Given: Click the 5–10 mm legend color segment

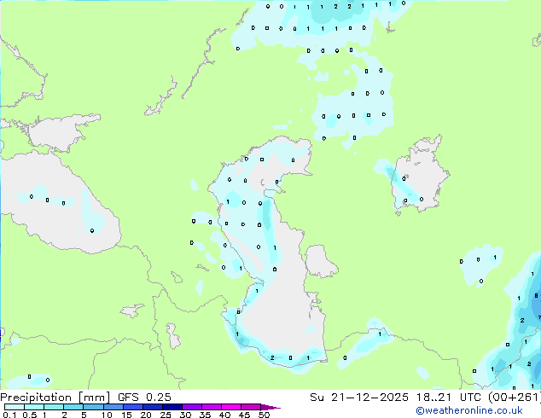Looking at the screenshot, I should 94,407.
